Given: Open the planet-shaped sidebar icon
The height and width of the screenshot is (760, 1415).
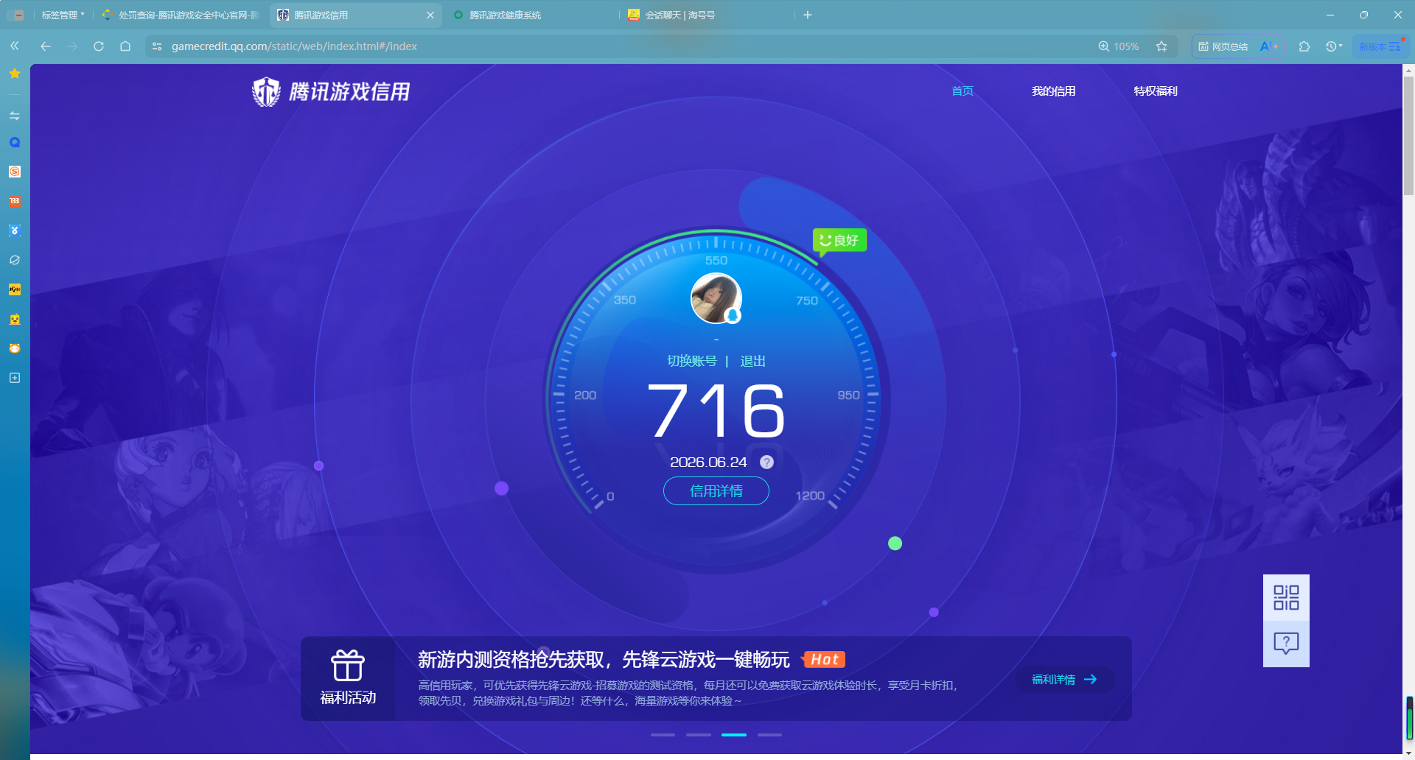Looking at the screenshot, I should click(x=14, y=260).
